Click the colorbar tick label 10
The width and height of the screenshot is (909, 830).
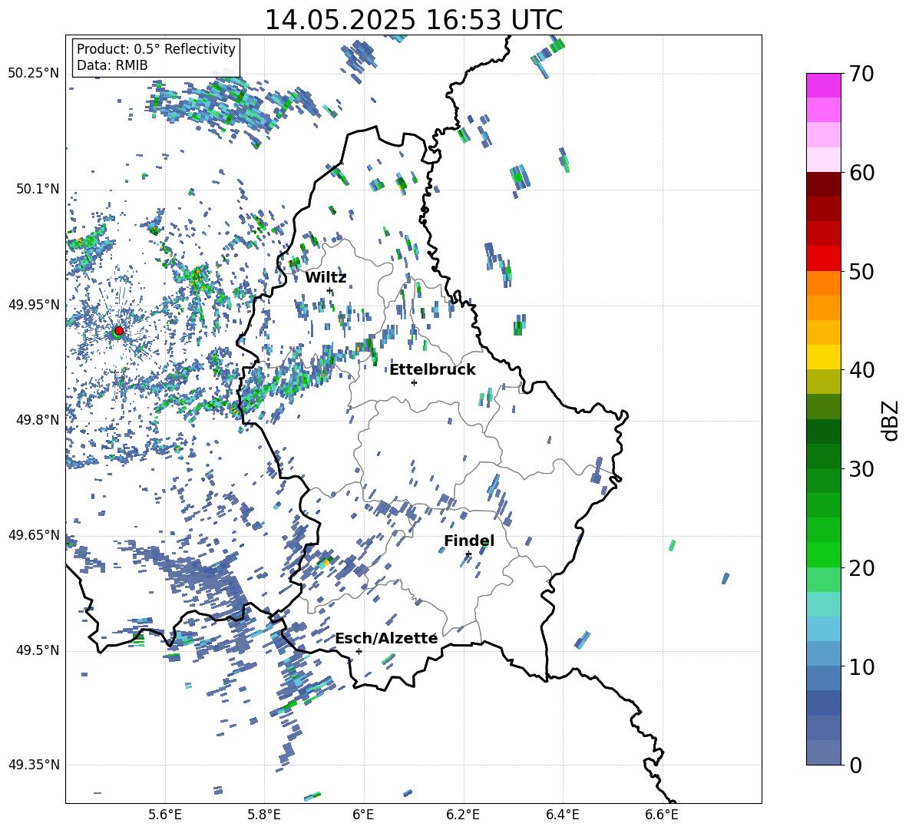click(x=862, y=666)
